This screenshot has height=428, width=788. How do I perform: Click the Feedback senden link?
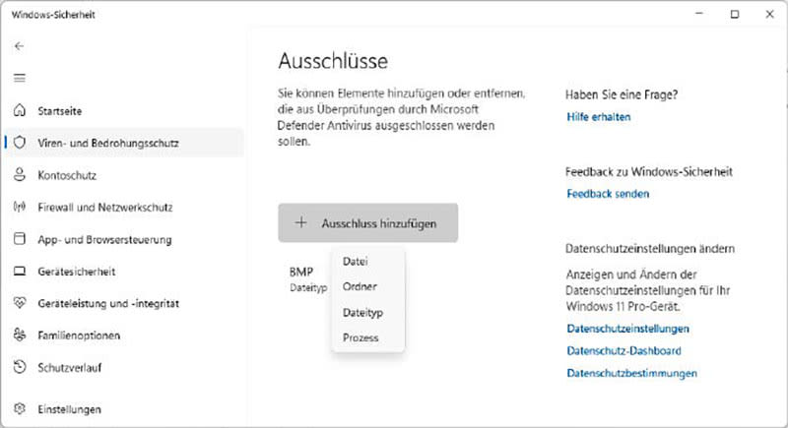608,194
